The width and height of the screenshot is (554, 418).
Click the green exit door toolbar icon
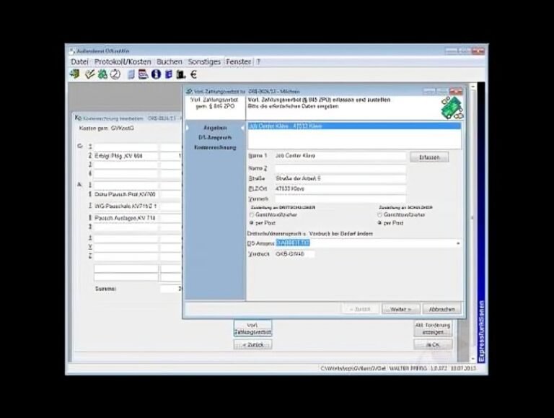tap(75, 74)
